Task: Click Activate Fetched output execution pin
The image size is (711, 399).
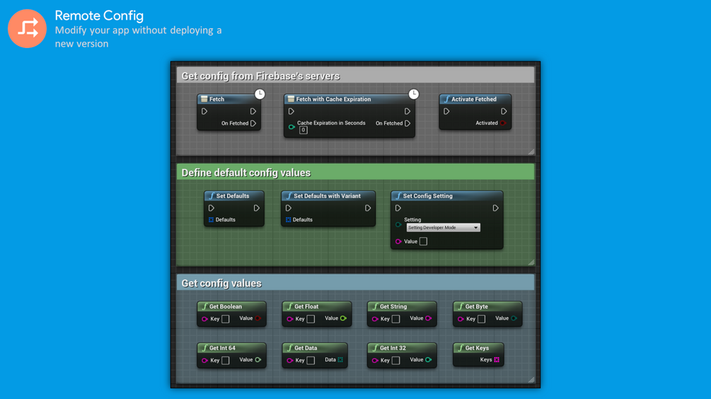Action: click(x=504, y=112)
